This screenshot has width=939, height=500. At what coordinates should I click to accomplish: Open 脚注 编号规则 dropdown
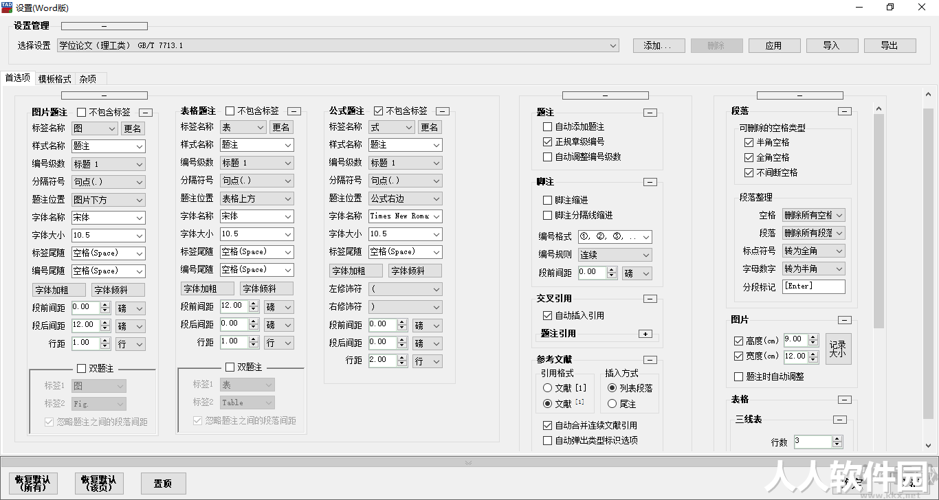615,255
